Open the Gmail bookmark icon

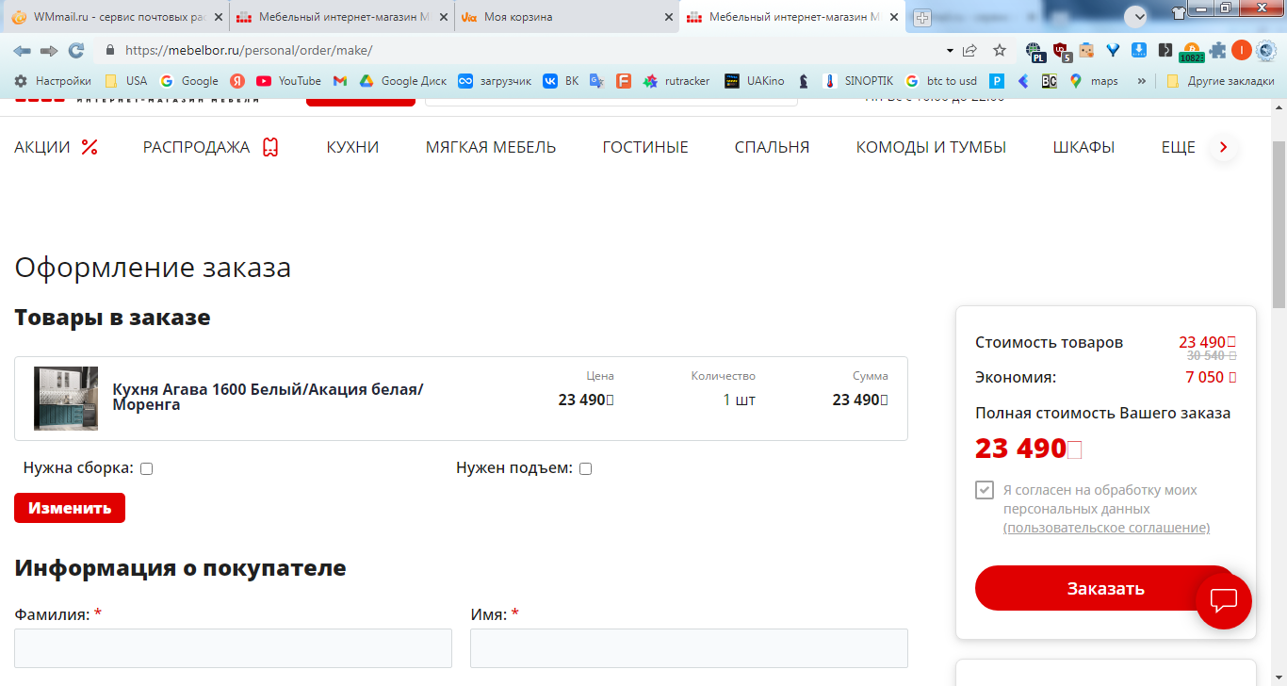(x=340, y=81)
